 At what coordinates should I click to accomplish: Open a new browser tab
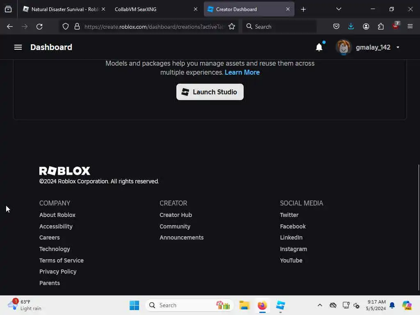(303, 9)
